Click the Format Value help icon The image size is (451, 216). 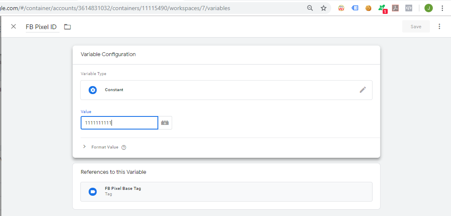pos(124,147)
